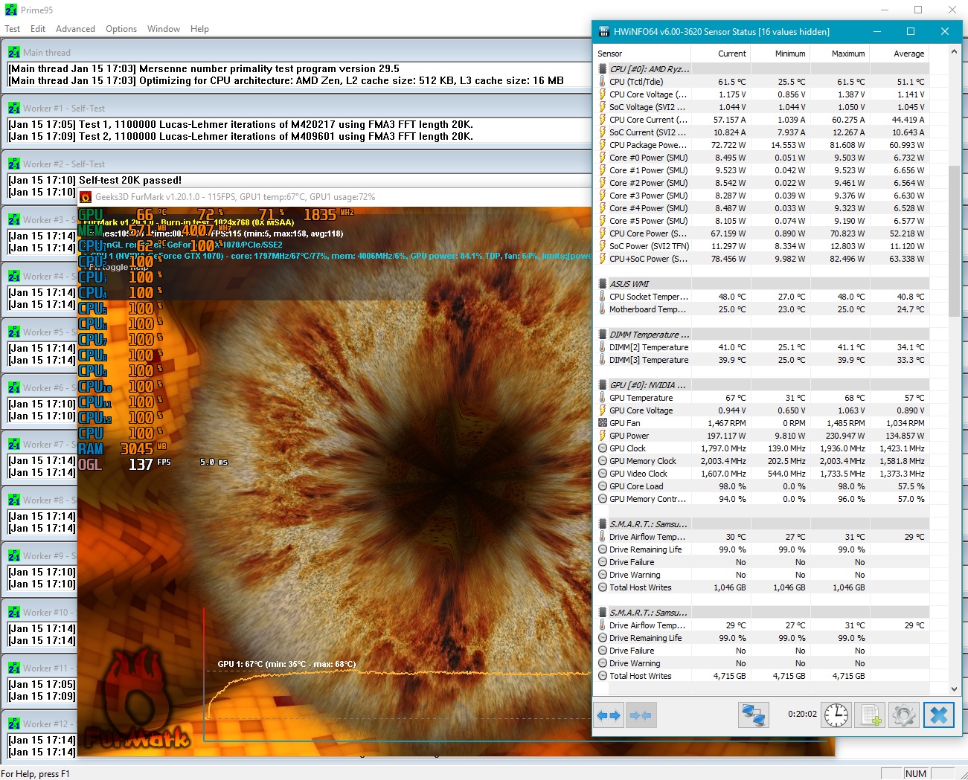Open the Advanced menu in Prime95
The width and height of the screenshot is (968, 780).
[75, 29]
